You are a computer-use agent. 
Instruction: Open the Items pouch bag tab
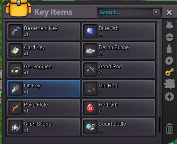[170, 25]
